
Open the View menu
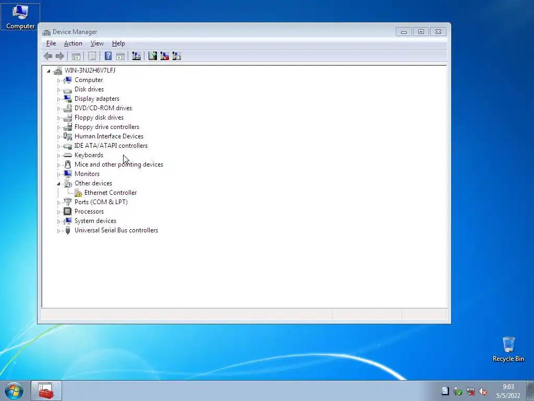click(97, 43)
